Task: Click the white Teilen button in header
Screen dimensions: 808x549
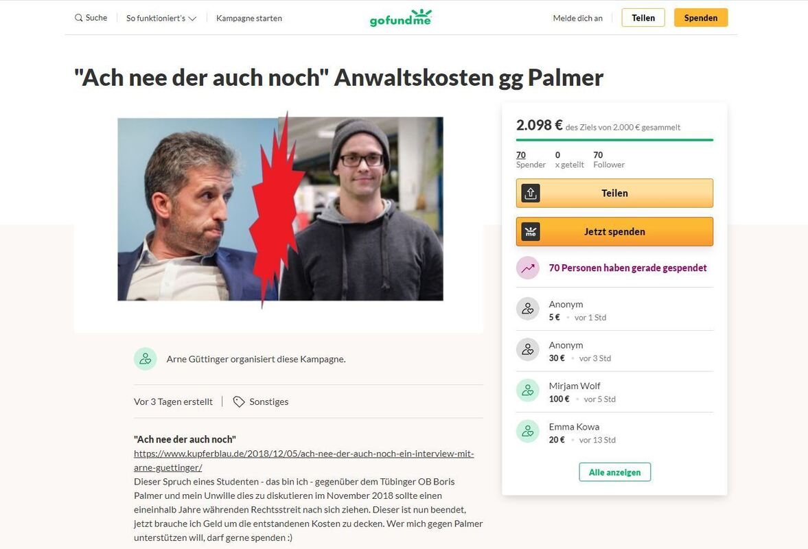Action: pyautogui.click(x=643, y=18)
